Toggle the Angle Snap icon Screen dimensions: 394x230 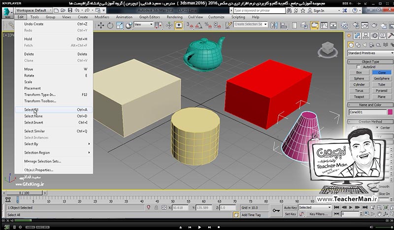[x=199, y=26]
